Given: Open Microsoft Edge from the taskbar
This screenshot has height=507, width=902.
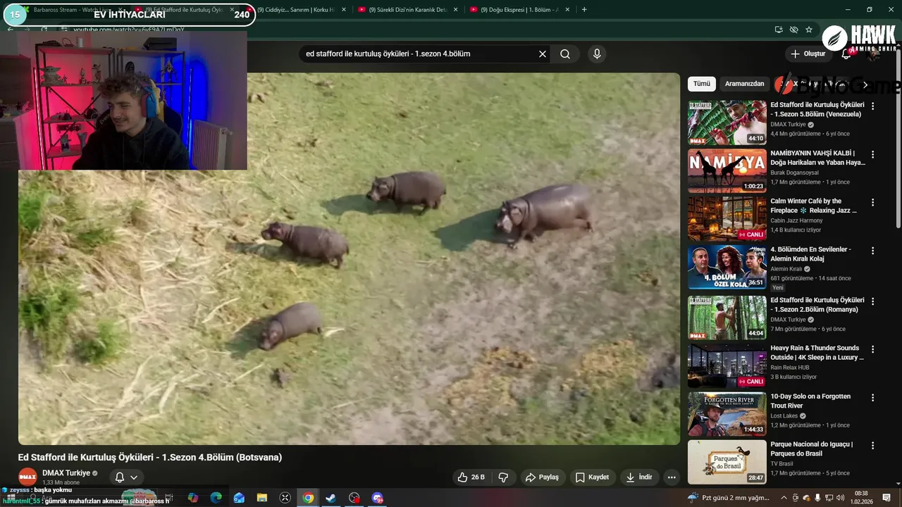Looking at the screenshot, I should pos(216,498).
